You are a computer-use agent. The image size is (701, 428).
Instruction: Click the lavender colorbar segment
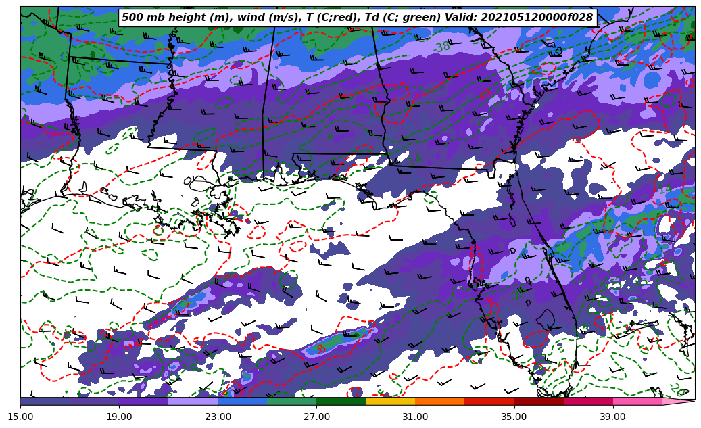pyautogui.click(x=193, y=401)
